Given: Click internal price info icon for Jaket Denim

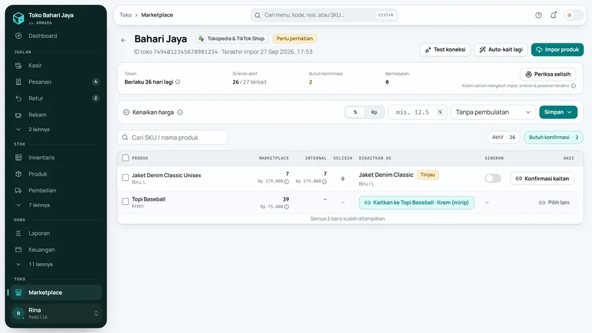Looking at the screenshot, I should tap(324, 182).
